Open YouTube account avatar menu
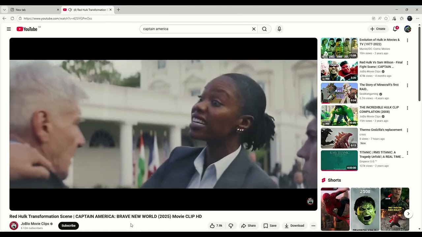 coord(408,29)
